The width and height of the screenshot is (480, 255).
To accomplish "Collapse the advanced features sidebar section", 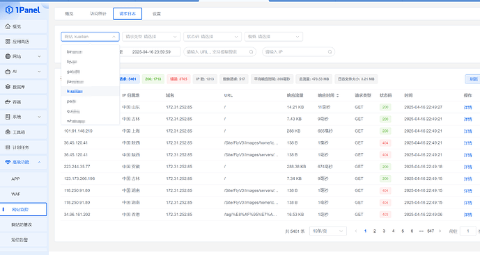I will coord(39,162).
